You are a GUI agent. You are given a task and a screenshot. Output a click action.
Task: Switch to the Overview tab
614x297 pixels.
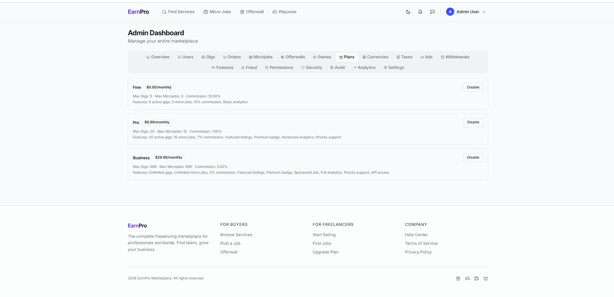(x=158, y=57)
